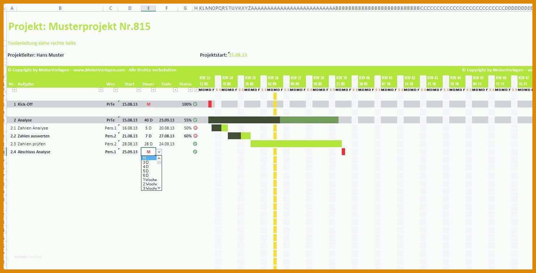Select '1 Woche' in the Dauer dropdown list
The image size is (536, 273).
(149, 180)
